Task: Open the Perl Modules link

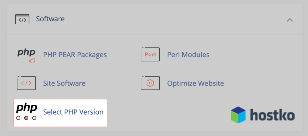Action: click(x=188, y=55)
